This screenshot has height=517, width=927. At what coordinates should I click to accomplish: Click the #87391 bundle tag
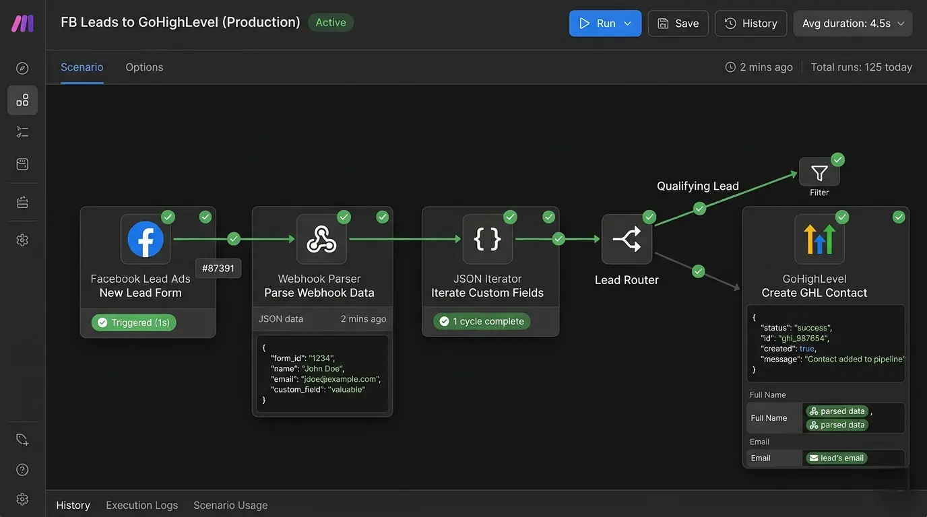218,269
